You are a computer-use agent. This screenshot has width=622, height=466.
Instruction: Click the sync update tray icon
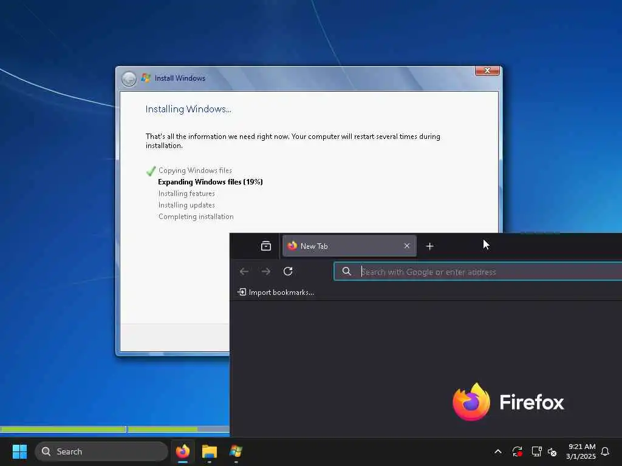(518, 451)
